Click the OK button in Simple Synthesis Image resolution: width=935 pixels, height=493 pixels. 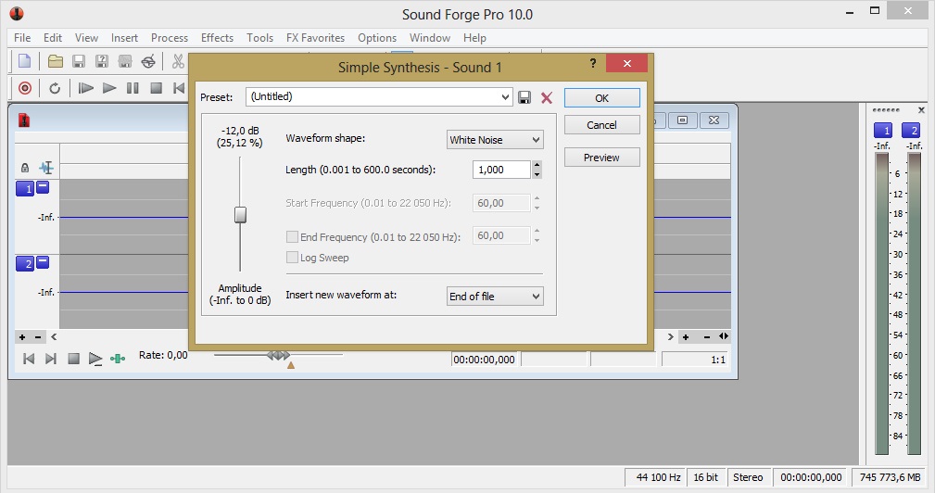click(601, 97)
